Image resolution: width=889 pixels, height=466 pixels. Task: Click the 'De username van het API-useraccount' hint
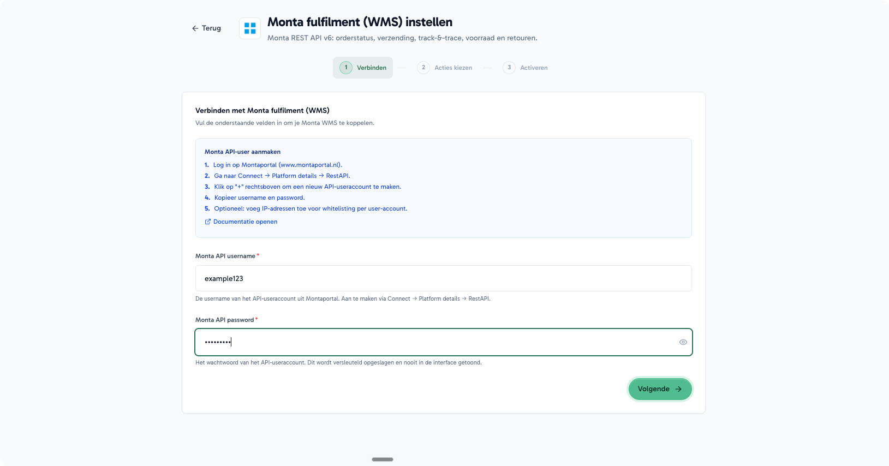pyautogui.click(x=343, y=298)
